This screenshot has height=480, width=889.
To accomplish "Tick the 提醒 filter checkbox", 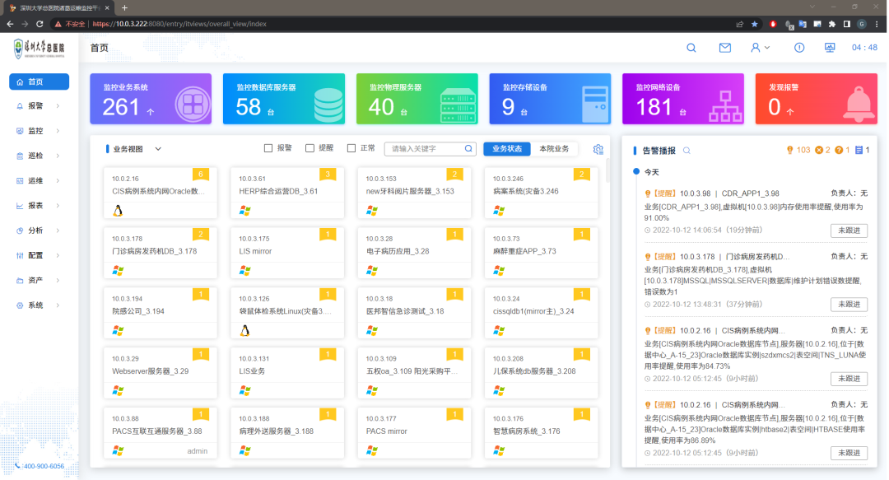I will coord(310,148).
